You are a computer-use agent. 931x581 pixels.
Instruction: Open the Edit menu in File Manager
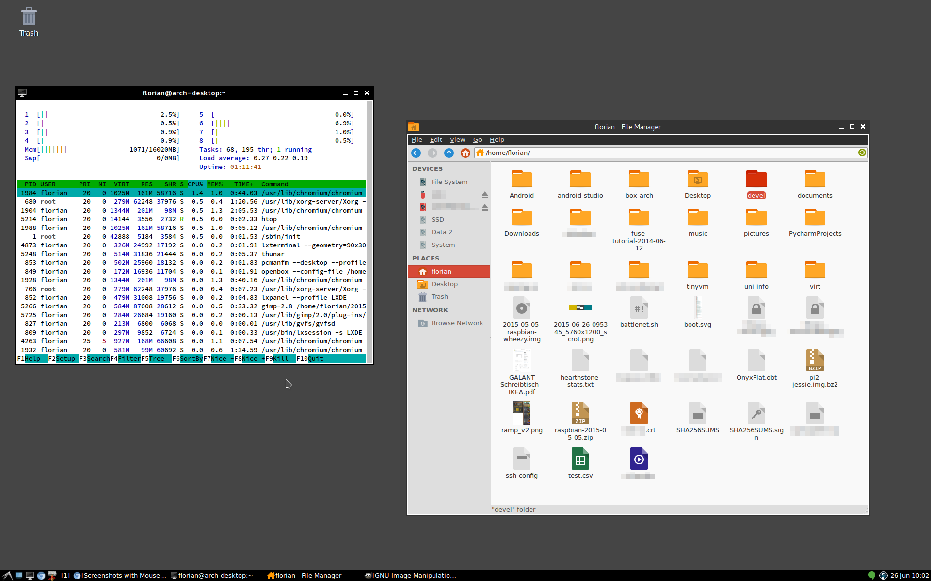point(435,140)
